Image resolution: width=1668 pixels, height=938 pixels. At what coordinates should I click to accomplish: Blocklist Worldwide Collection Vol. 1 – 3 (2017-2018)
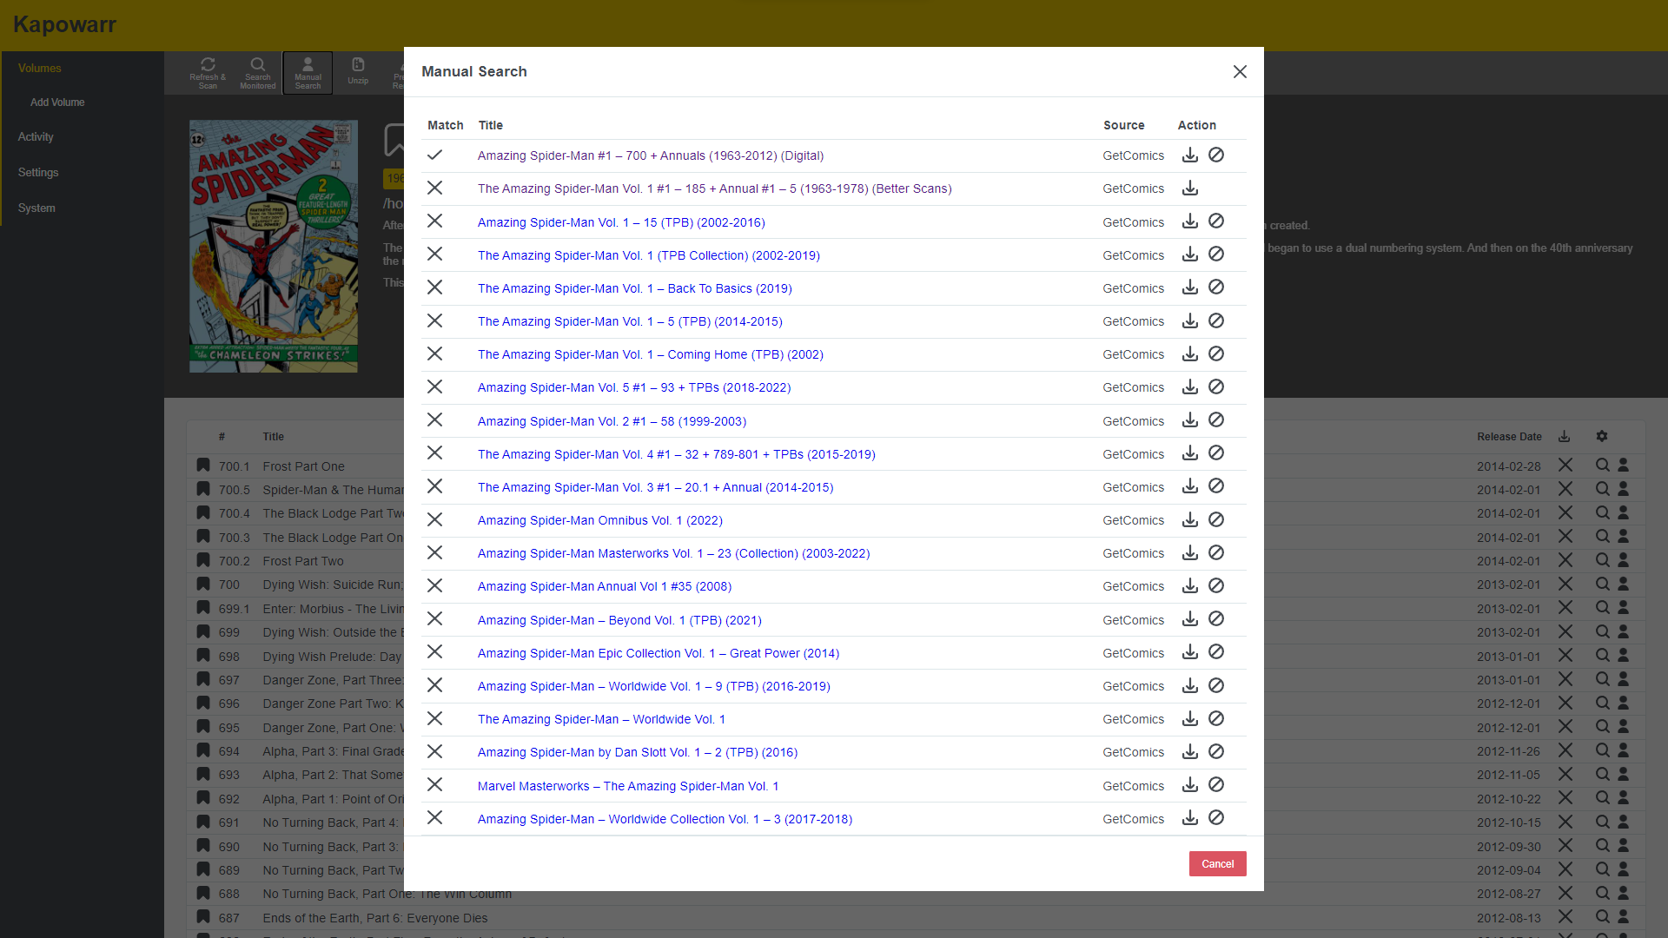1216,818
